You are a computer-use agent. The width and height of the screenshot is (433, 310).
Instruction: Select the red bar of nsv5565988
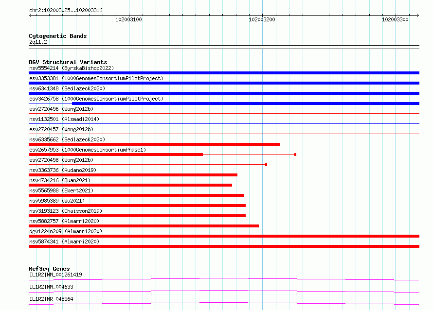click(x=136, y=195)
